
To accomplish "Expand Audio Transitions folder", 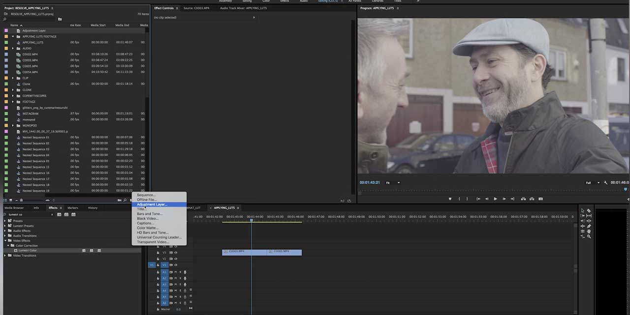I will click(x=5, y=235).
